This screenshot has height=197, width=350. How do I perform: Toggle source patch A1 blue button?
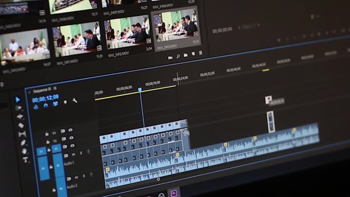pyautogui.click(x=43, y=168)
